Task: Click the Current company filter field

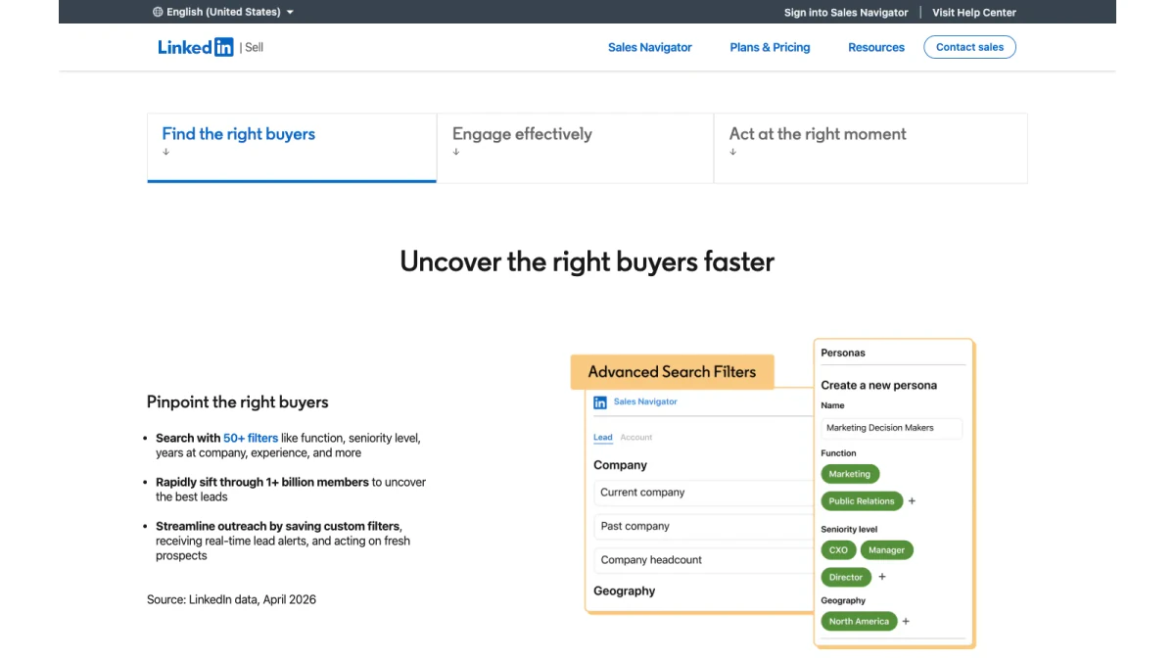Action: point(703,493)
